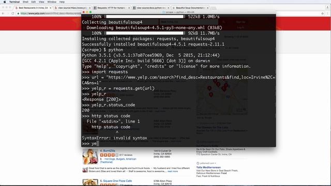
Task: Click 'Collecting beautifulsoup4' line in terminal
Action: [x=112, y=22]
